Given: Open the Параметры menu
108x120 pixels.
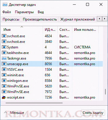Looking at the screenshot, I should click(x=24, y=12).
